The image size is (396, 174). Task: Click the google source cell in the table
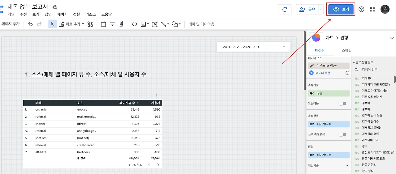(82, 109)
